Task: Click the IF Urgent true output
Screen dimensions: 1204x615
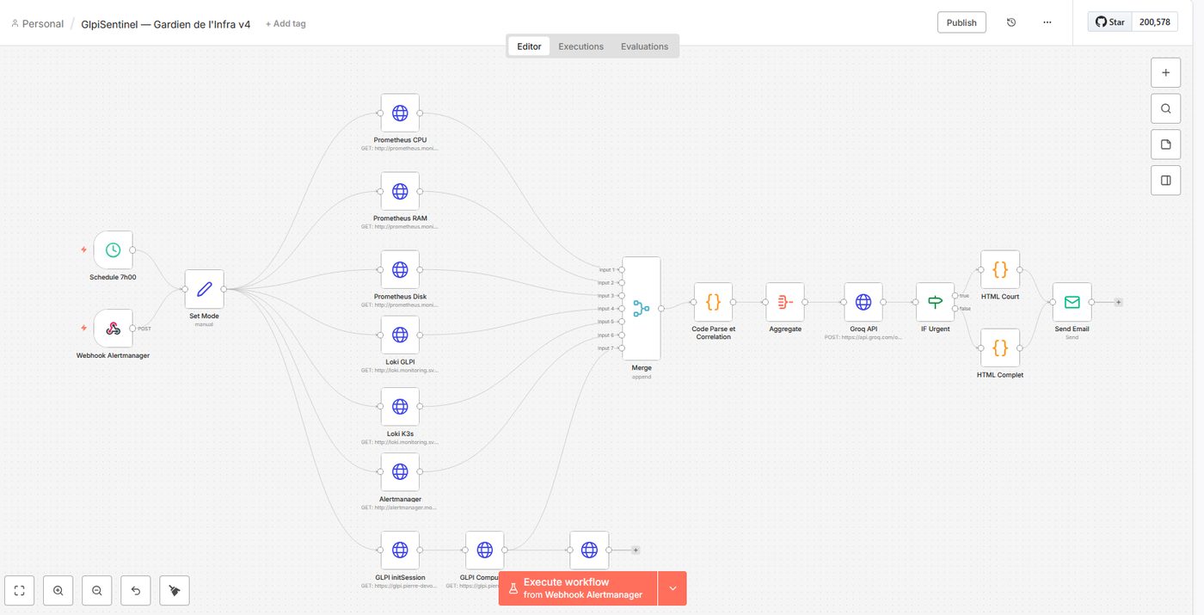Action: 955,296
